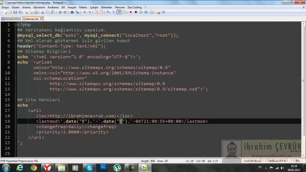Image resolution: width=306 pixels, height=172 pixels.
Task: Open Skype from the taskbar
Action: [x=89, y=168]
